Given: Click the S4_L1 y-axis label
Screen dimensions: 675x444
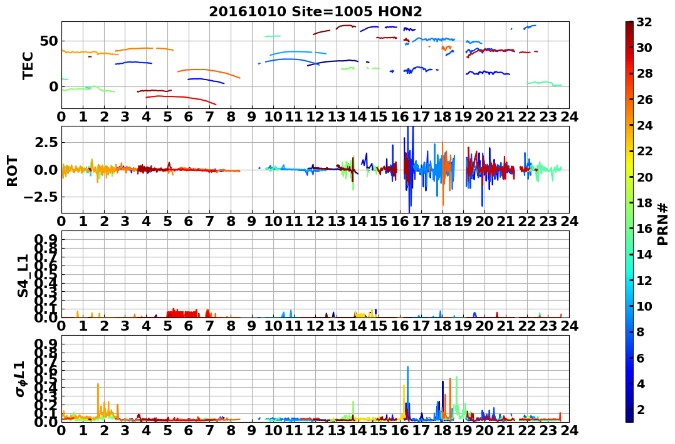Looking at the screenshot, I should [x=23, y=276].
